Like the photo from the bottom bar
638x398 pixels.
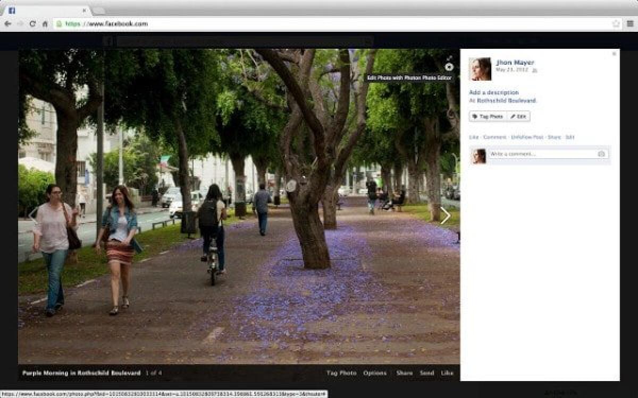[447, 373]
